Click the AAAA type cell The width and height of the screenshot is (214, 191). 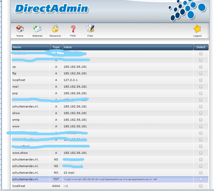coord(56,186)
